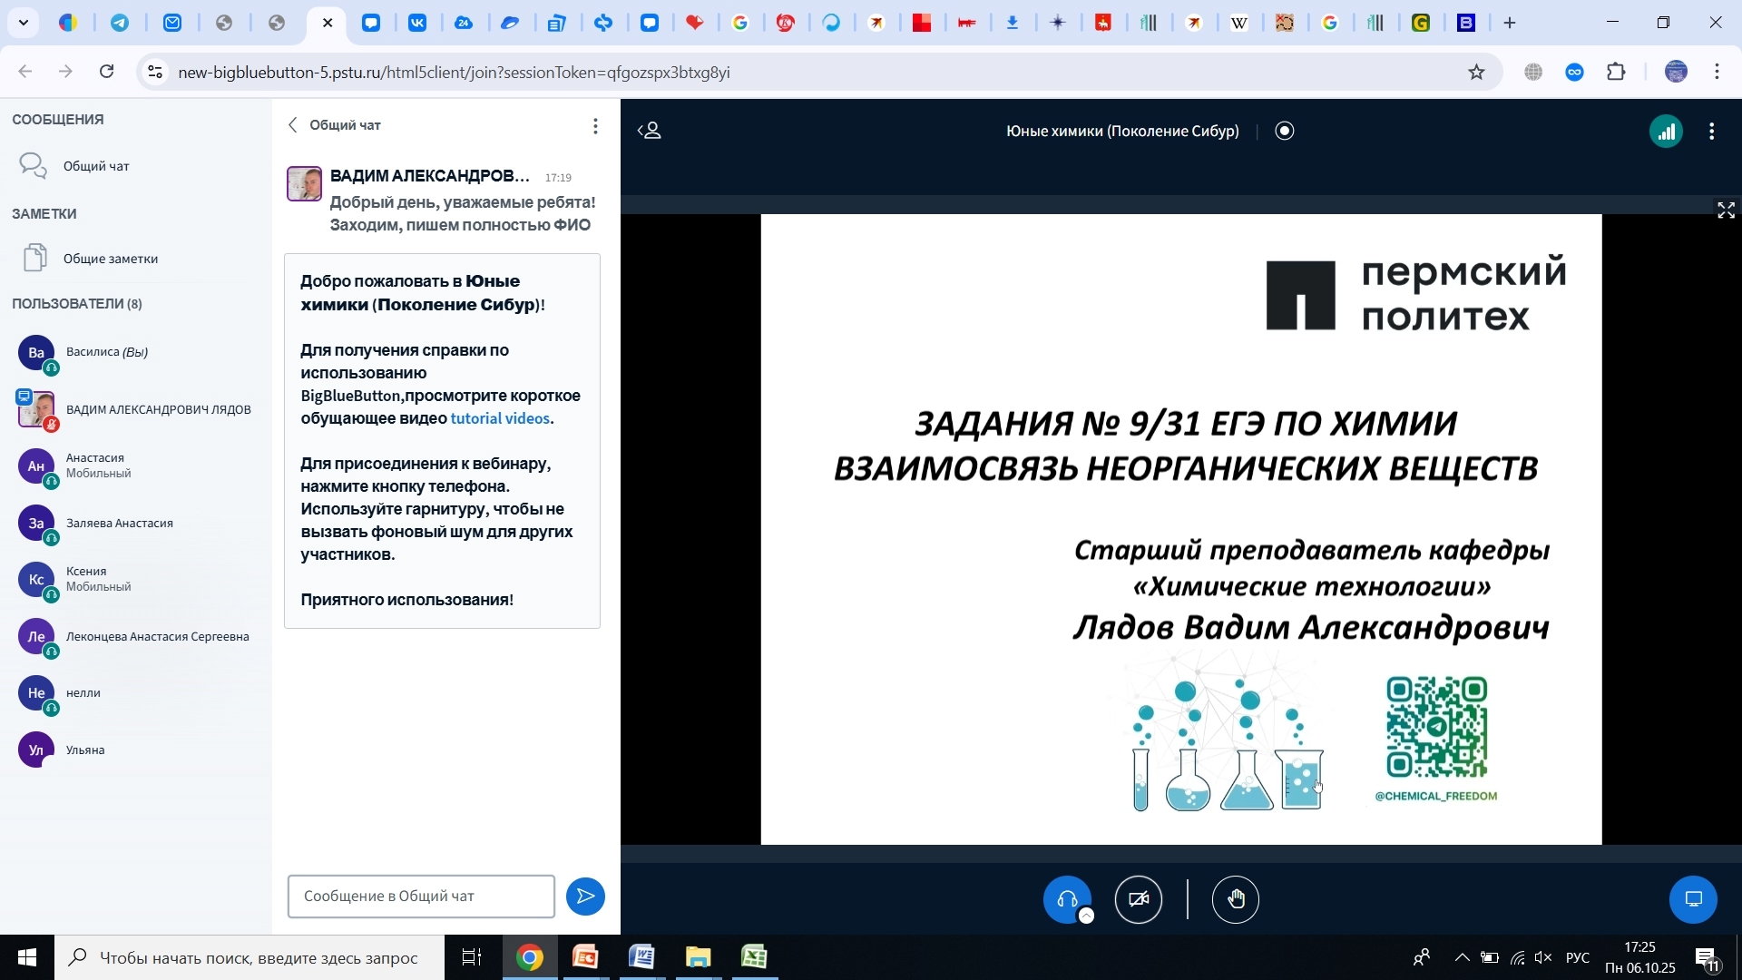Make the presentation fullscreen
The image size is (1742, 980).
1726,211
